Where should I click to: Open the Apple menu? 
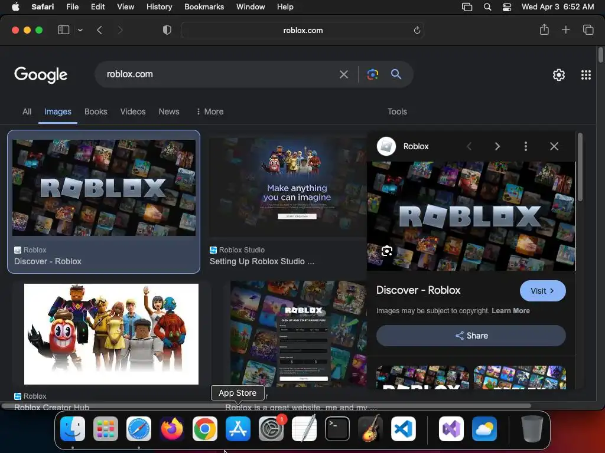pyautogui.click(x=15, y=6)
